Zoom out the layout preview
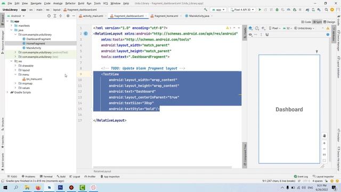This screenshot has height=192, width=341. pos(324,149)
